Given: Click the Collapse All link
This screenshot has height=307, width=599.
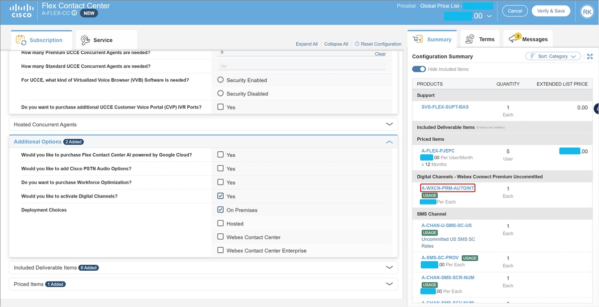Looking at the screenshot, I should (x=336, y=44).
